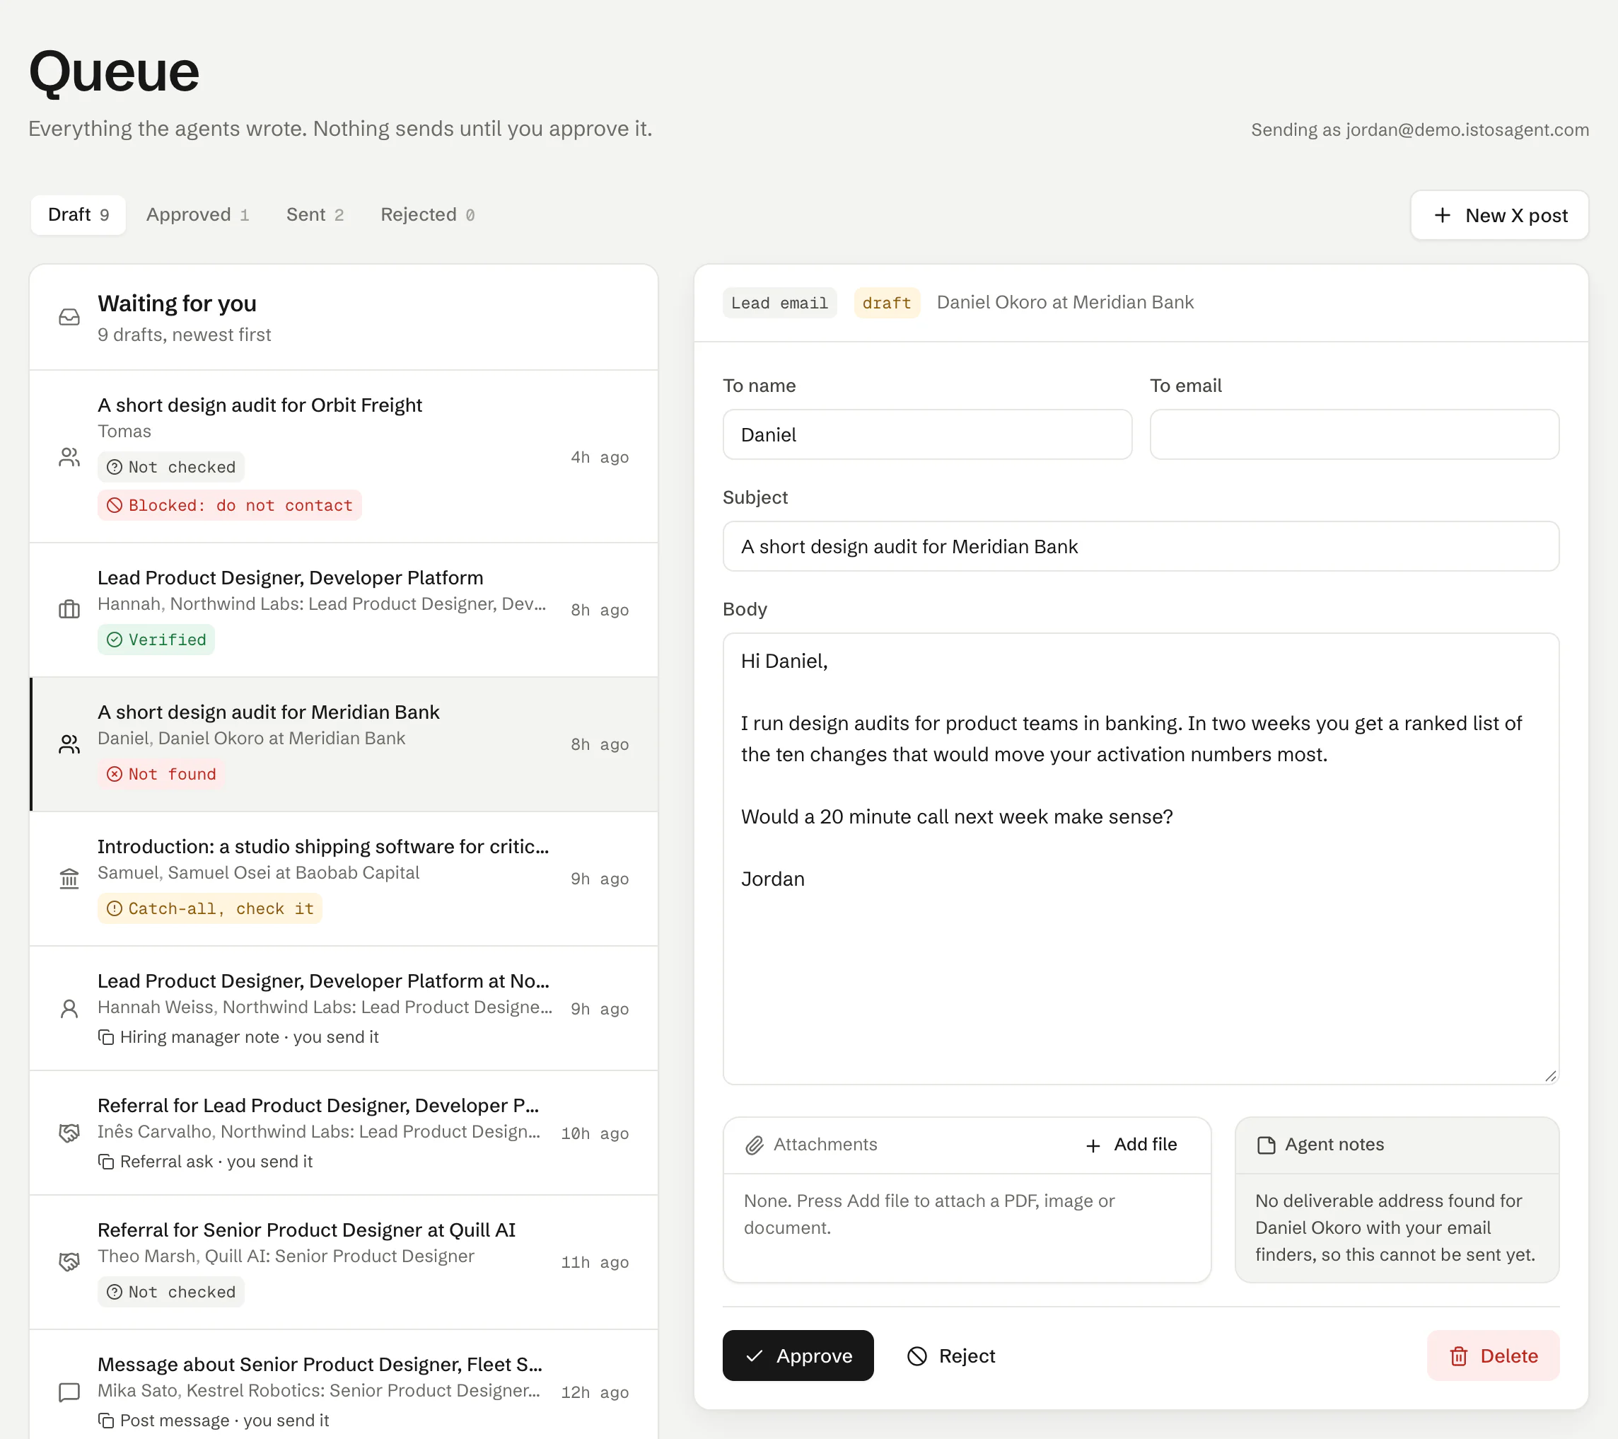Click the check icon in Verified badge

[115, 639]
